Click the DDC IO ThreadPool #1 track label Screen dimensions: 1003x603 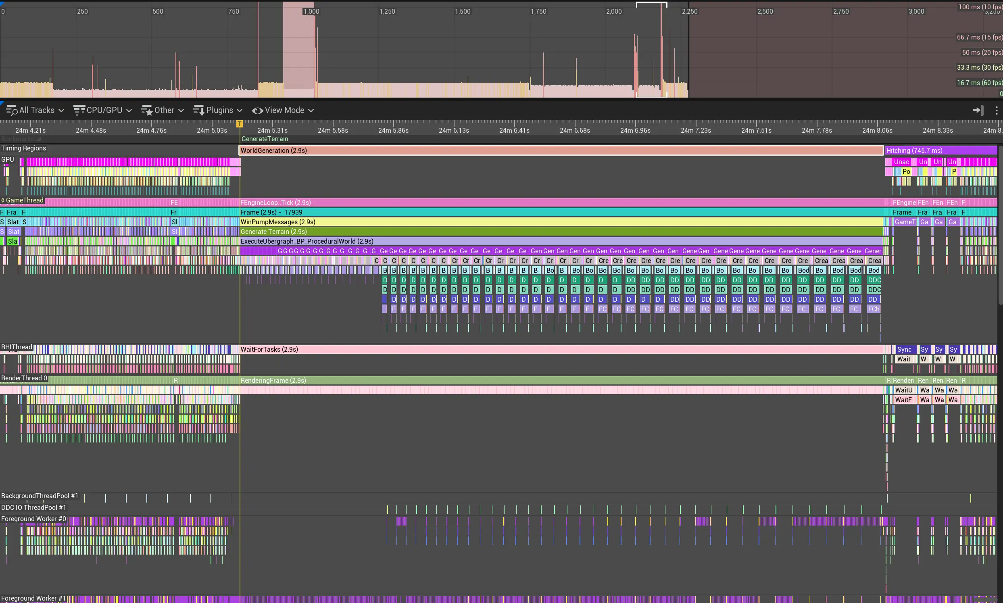click(x=33, y=507)
